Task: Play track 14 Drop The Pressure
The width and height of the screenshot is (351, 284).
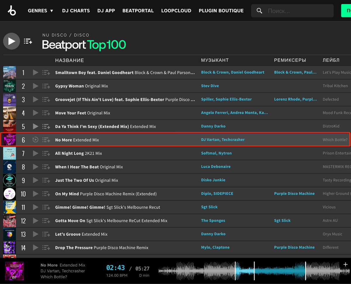Action: pos(35,248)
